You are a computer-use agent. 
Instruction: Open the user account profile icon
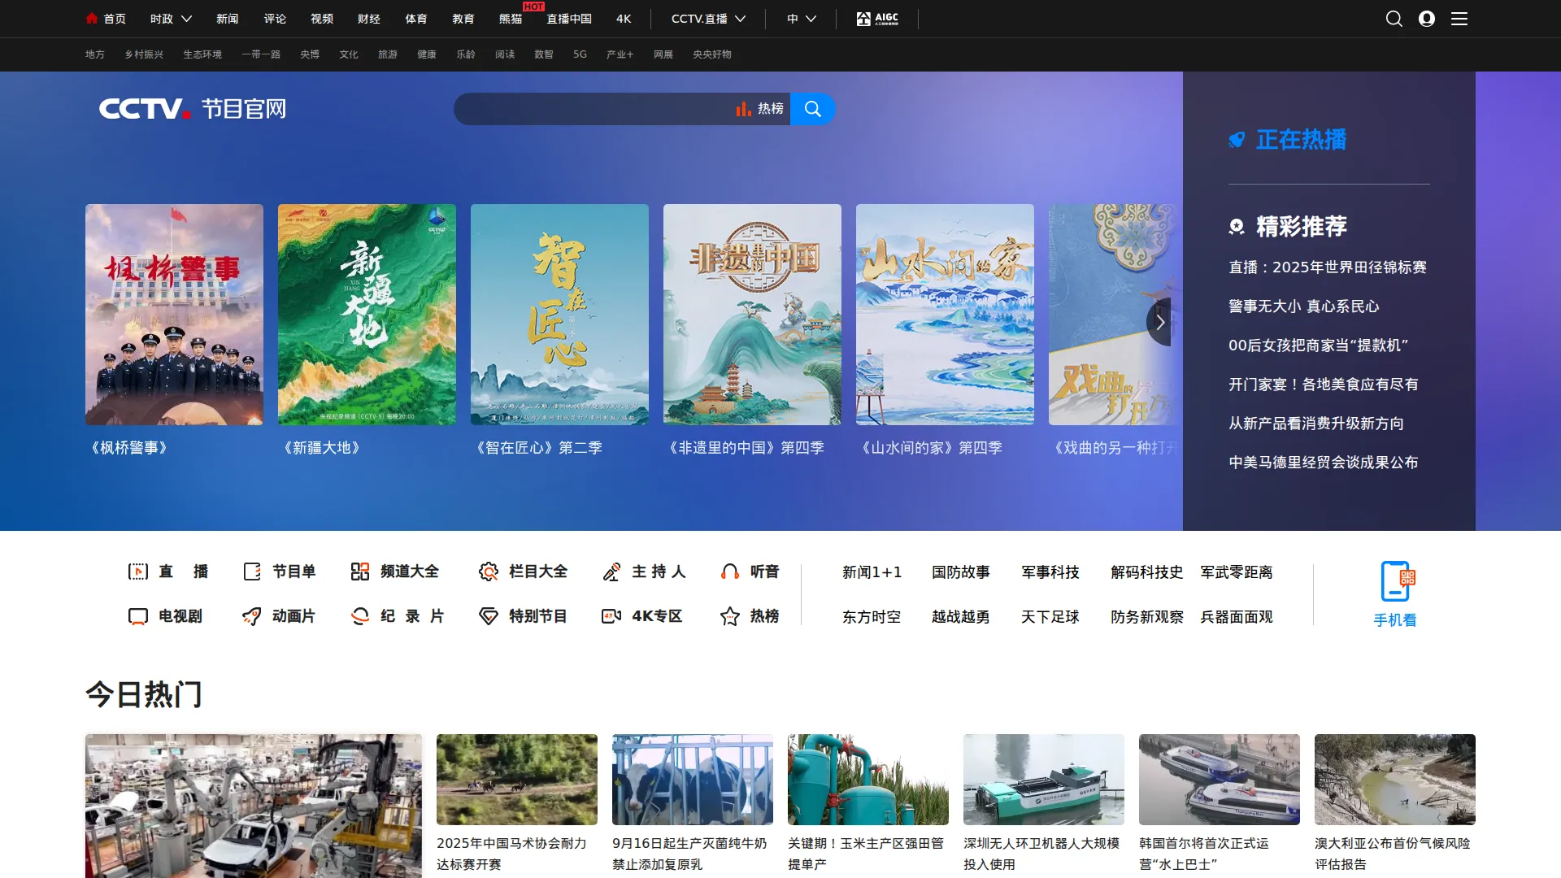pyautogui.click(x=1426, y=19)
